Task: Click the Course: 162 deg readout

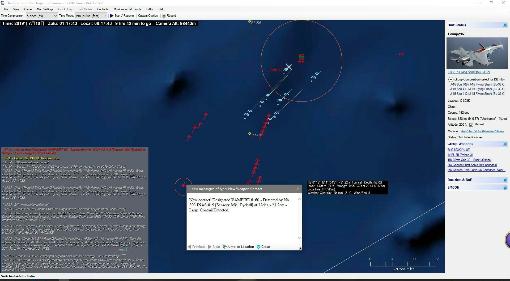Action: (x=458, y=113)
